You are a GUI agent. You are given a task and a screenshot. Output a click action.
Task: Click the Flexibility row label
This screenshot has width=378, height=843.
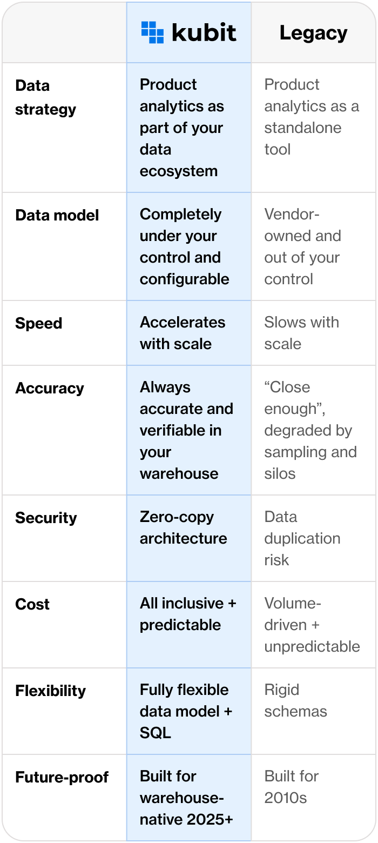50,691
